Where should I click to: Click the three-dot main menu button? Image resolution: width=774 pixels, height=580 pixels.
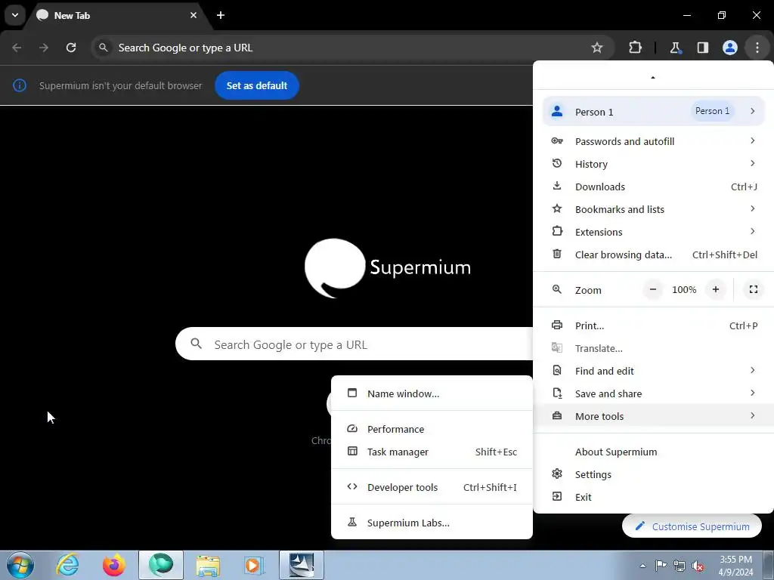click(x=757, y=48)
